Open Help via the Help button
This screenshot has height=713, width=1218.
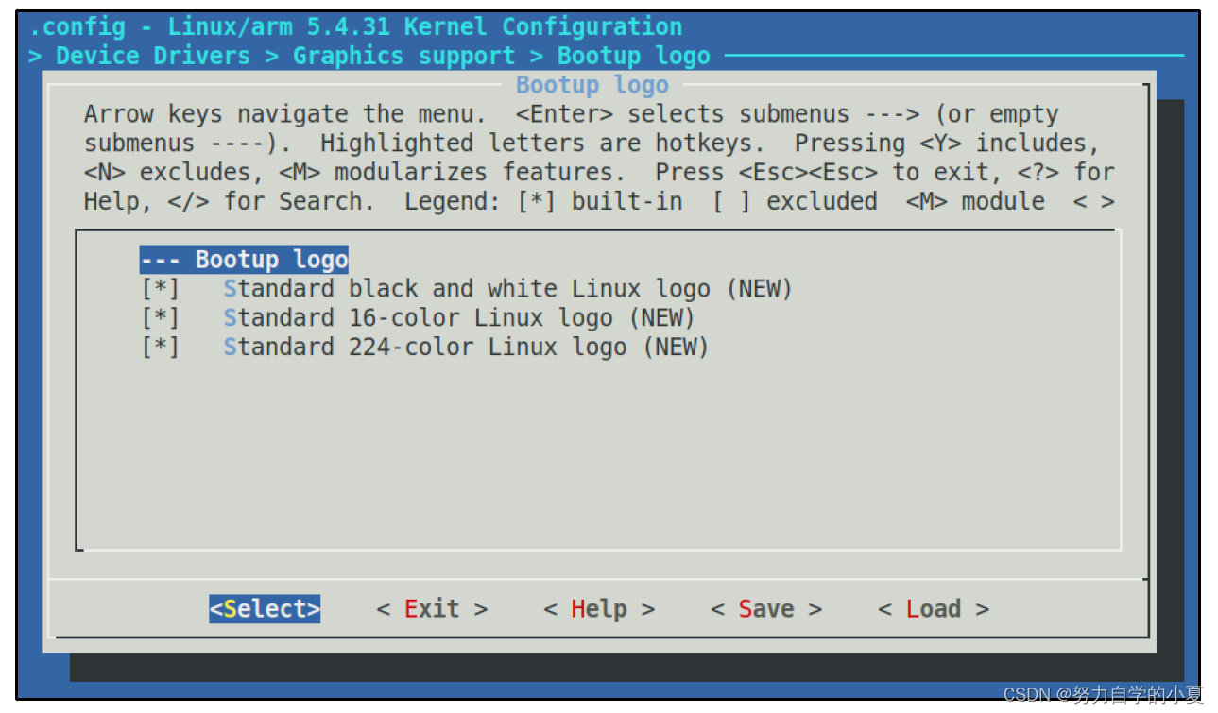[599, 609]
